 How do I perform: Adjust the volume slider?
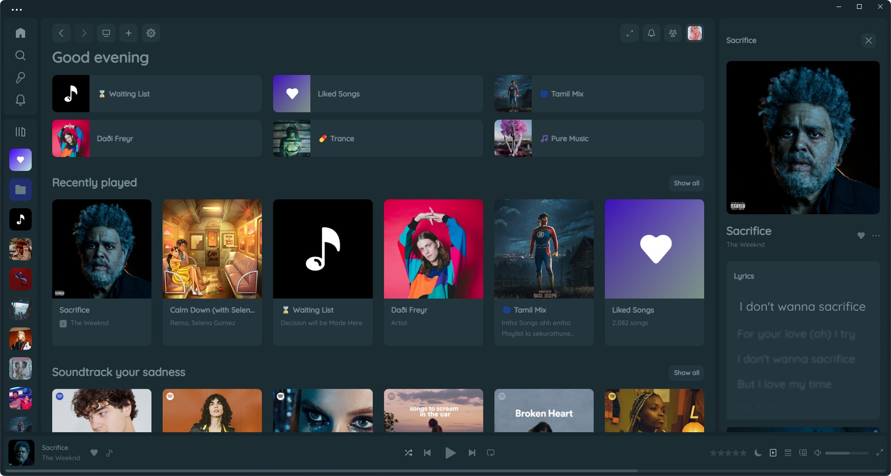(x=847, y=453)
